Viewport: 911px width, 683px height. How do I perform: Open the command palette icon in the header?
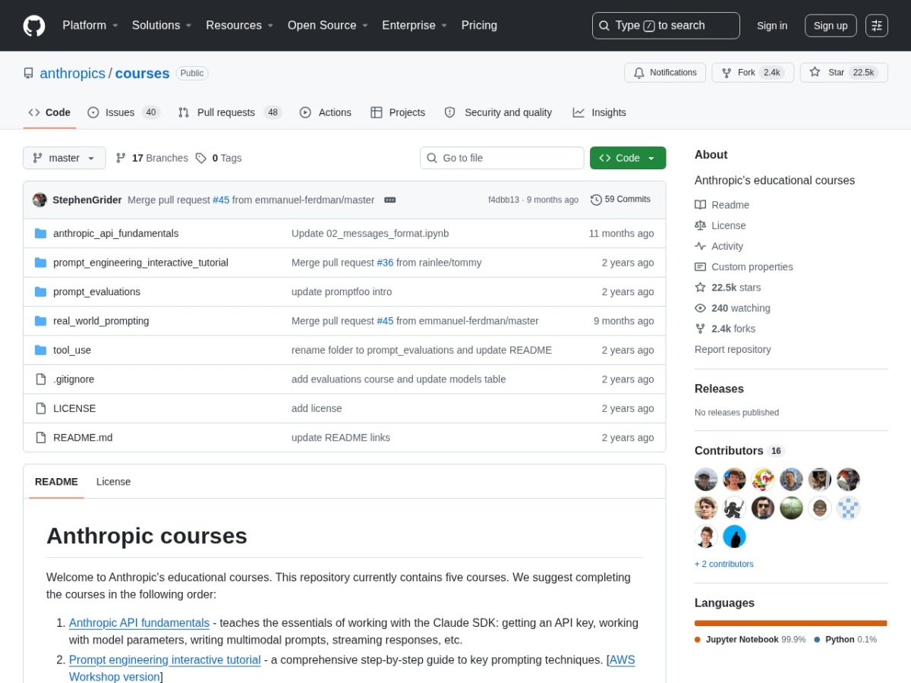point(877,26)
